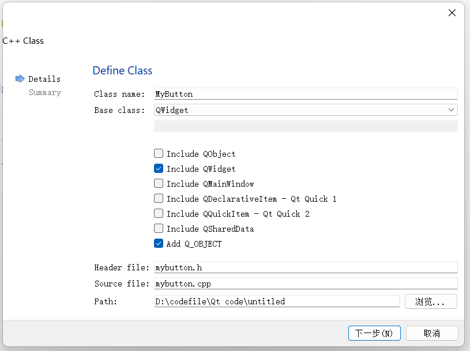Click the 取消 cancel button
The width and height of the screenshot is (470, 351).
pos(432,333)
